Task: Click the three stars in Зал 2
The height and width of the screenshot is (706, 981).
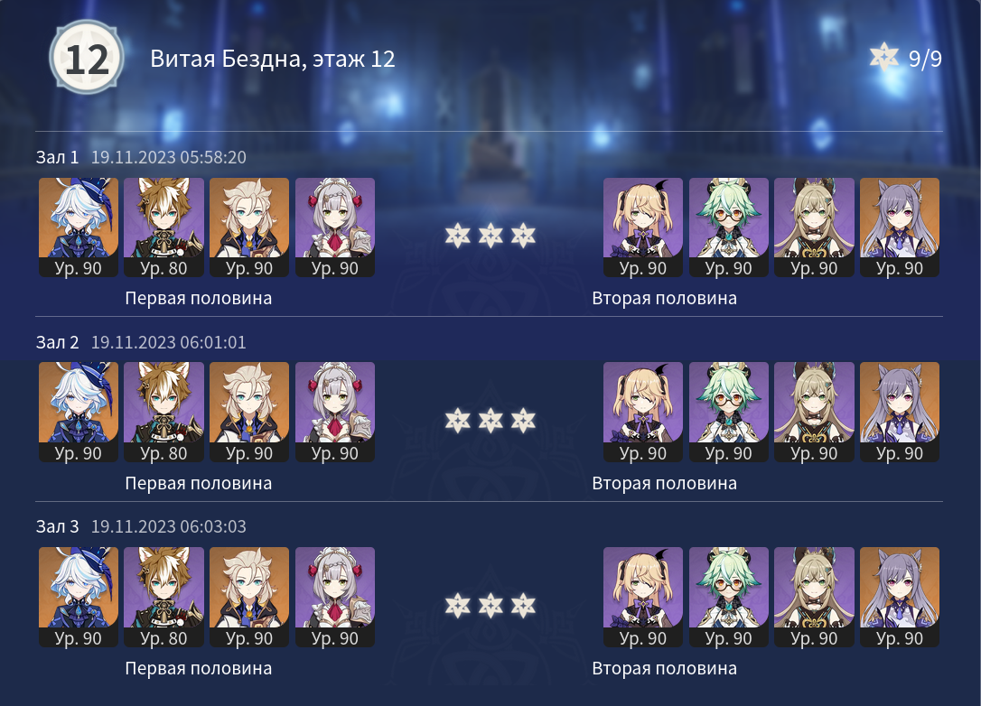Action: (490, 420)
